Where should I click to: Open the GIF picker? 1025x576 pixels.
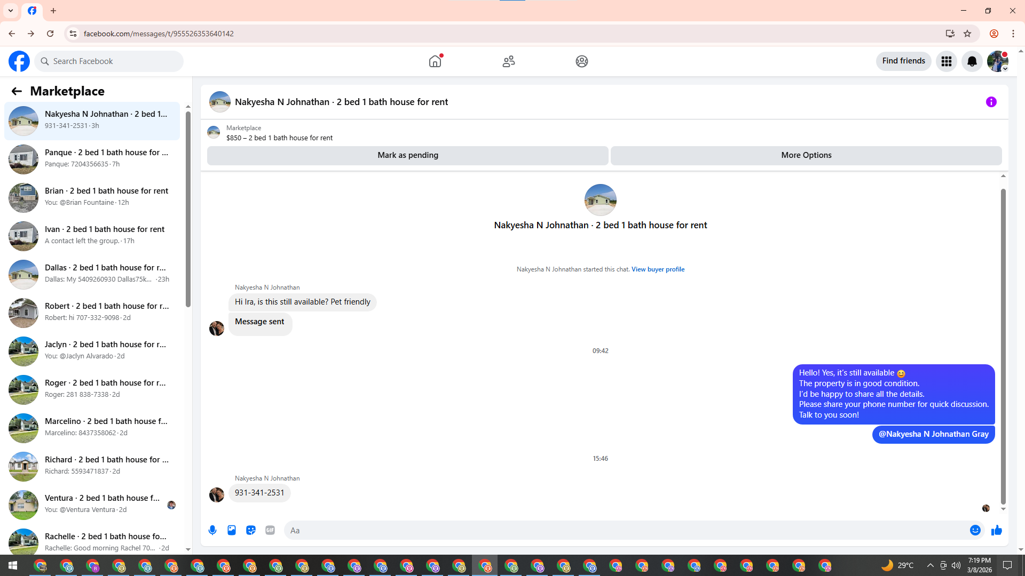(x=270, y=530)
